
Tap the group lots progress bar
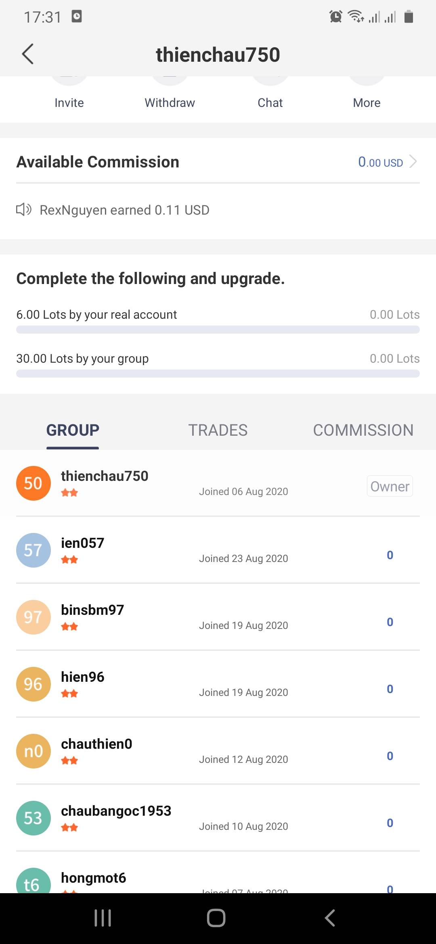click(218, 374)
